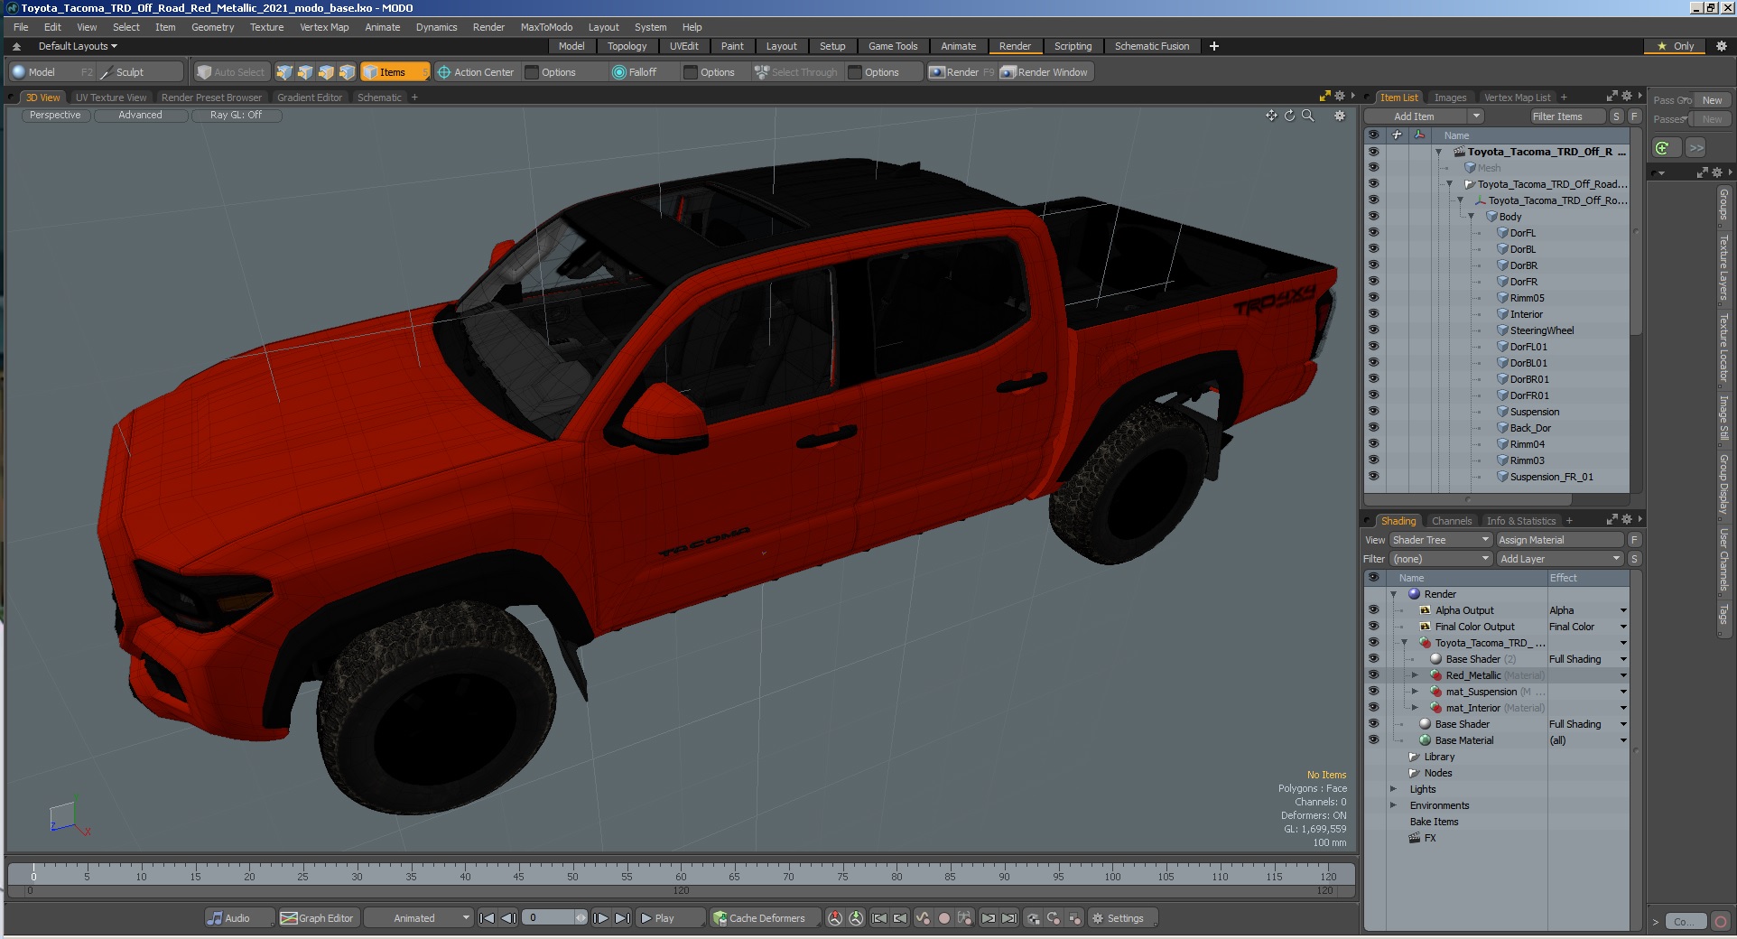Select vertices selection mode icon
Image resolution: width=1737 pixels, height=939 pixels.
(284, 72)
